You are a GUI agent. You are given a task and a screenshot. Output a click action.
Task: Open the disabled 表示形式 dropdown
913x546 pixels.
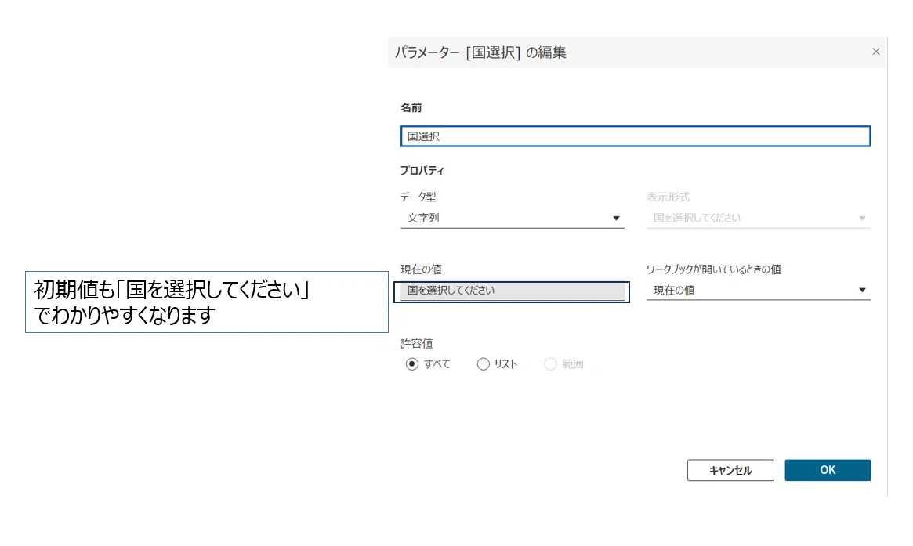point(758,218)
